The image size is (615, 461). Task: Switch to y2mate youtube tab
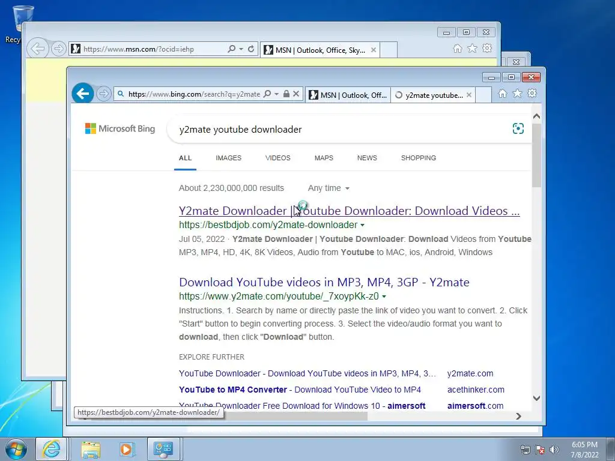click(429, 95)
